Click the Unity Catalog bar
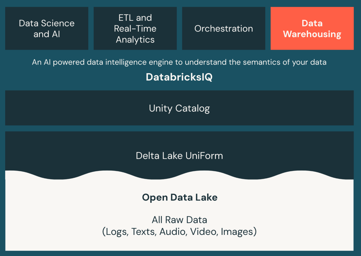 pos(179,108)
